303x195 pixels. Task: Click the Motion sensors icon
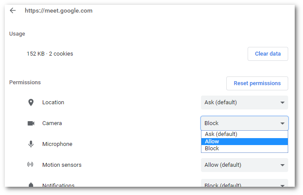30,165
